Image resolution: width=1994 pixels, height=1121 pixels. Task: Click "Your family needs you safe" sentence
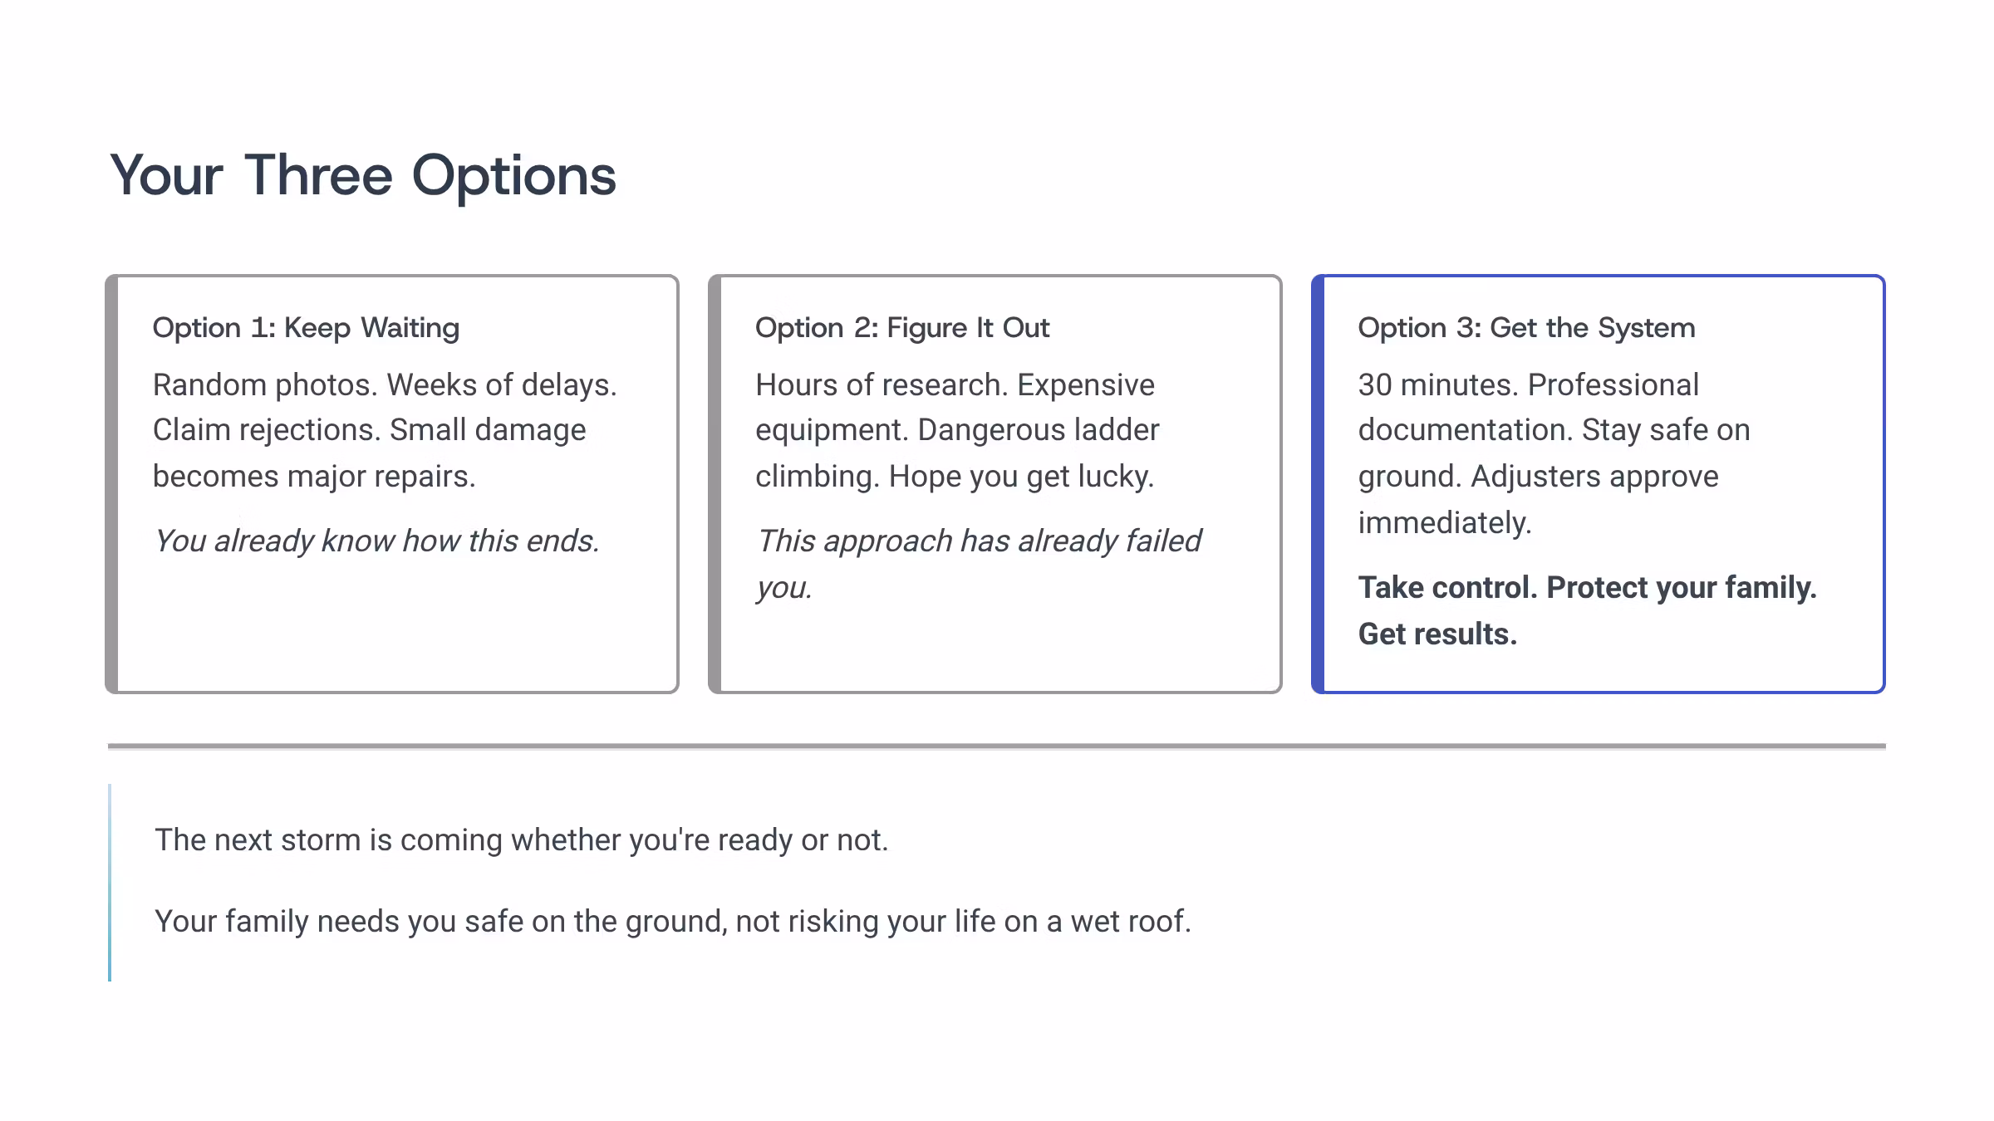coord(673,922)
